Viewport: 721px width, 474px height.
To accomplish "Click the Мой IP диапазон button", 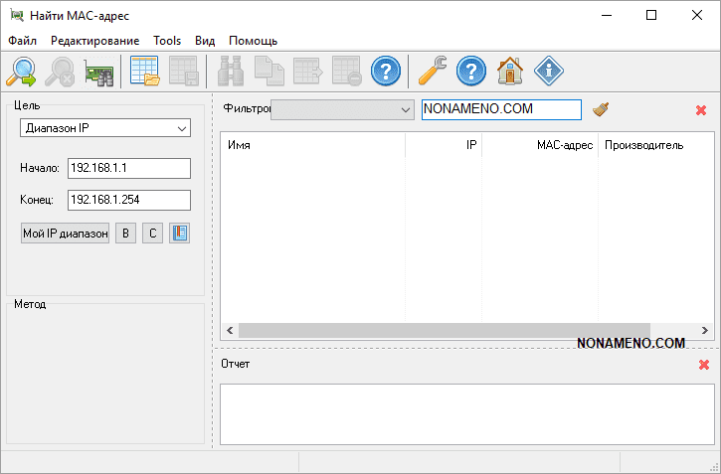I will (x=65, y=234).
